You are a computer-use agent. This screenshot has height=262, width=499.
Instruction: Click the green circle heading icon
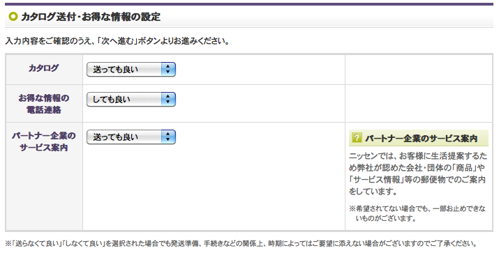point(13,16)
